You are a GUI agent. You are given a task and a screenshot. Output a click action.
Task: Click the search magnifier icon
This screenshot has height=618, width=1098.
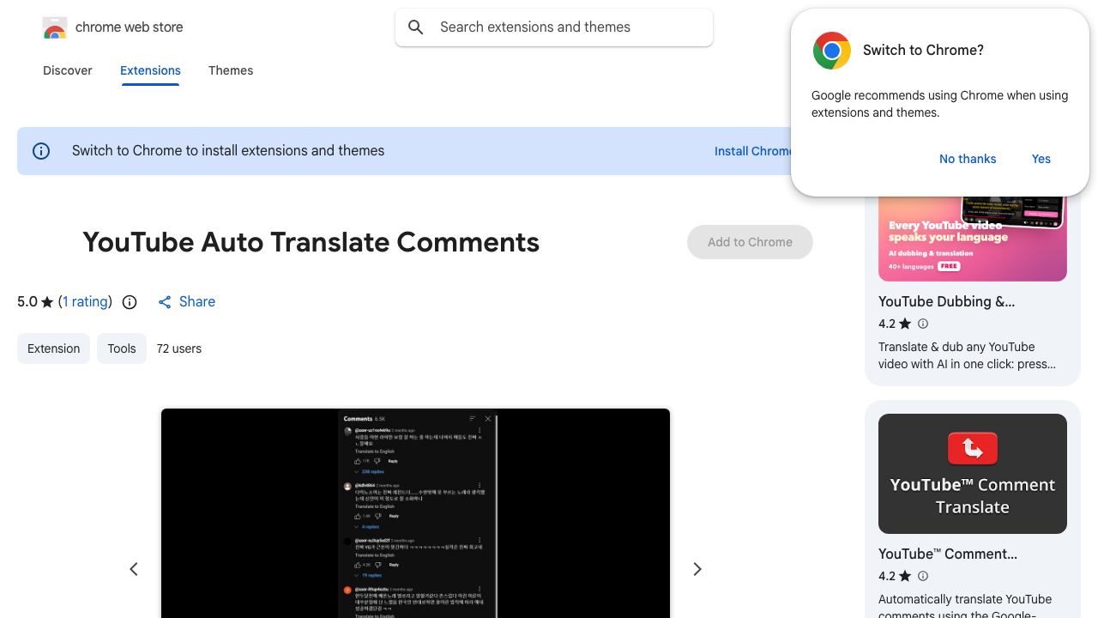416,27
